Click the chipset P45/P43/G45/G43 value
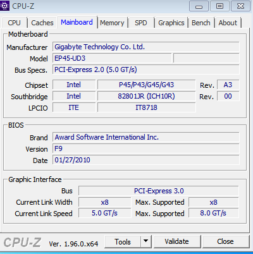 [x=146, y=85]
